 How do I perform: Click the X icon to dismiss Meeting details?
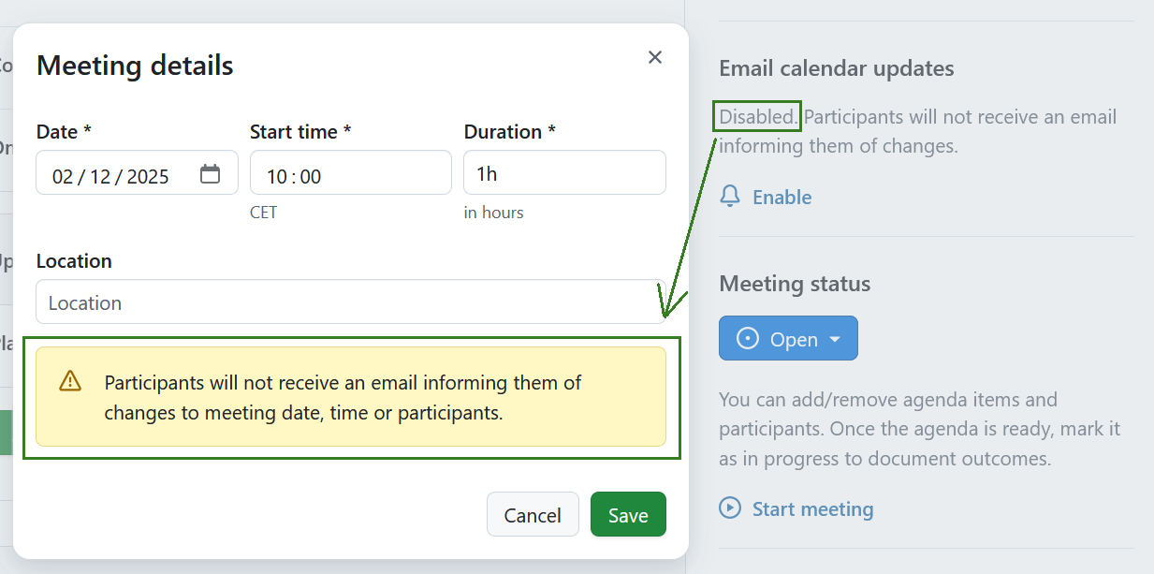pyautogui.click(x=654, y=57)
